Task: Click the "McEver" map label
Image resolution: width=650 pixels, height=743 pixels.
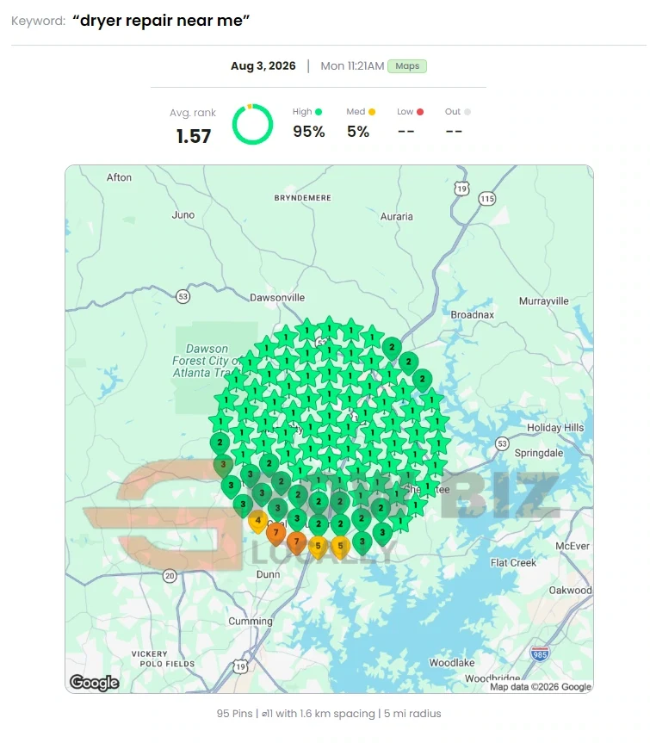Action: (573, 546)
